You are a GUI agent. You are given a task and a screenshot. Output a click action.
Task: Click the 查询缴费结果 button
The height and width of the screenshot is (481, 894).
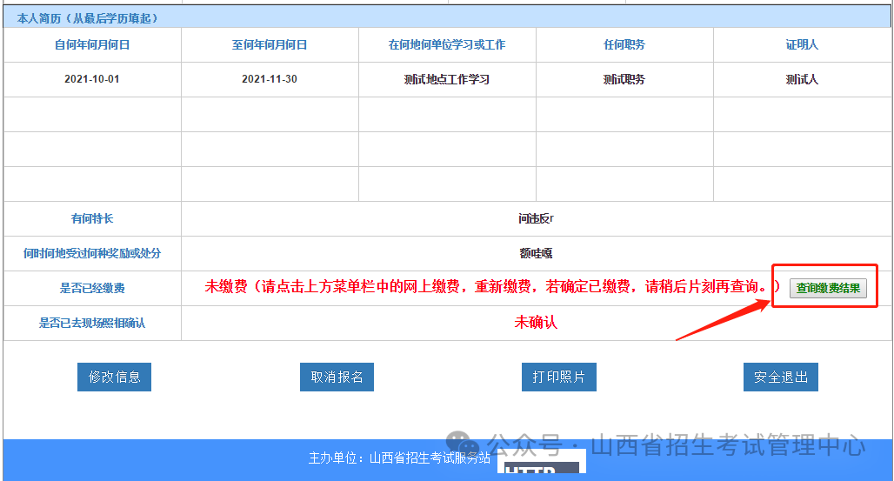coord(828,288)
